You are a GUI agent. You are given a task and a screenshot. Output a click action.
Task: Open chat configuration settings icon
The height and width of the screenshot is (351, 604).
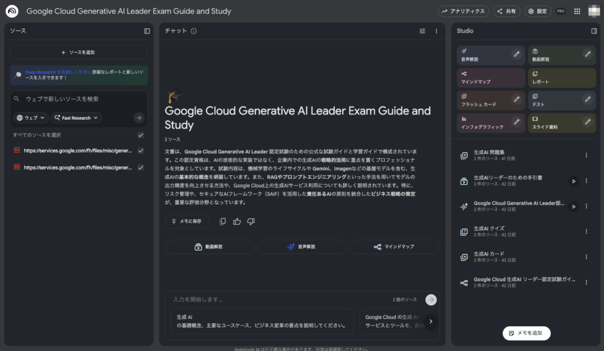point(422,31)
